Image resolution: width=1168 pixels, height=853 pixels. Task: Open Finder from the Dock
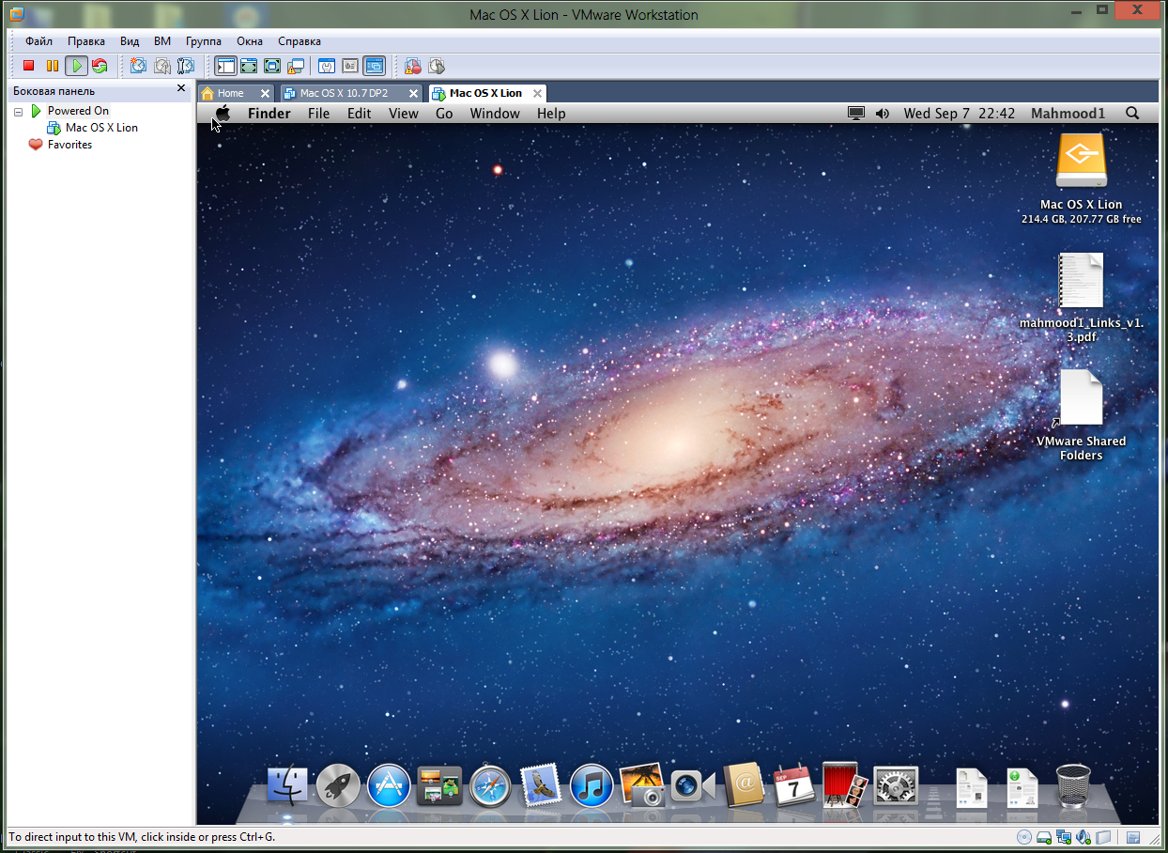tap(288, 785)
